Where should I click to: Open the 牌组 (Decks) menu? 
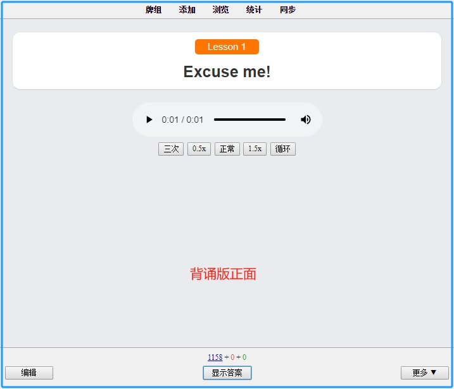[x=153, y=10]
